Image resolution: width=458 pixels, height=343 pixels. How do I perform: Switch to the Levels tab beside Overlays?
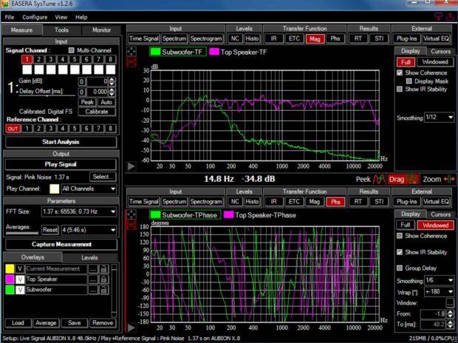(x=89, y=257)
